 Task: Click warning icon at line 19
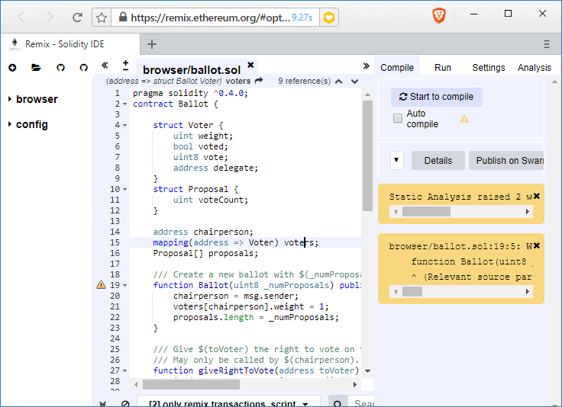coord(101,285)
